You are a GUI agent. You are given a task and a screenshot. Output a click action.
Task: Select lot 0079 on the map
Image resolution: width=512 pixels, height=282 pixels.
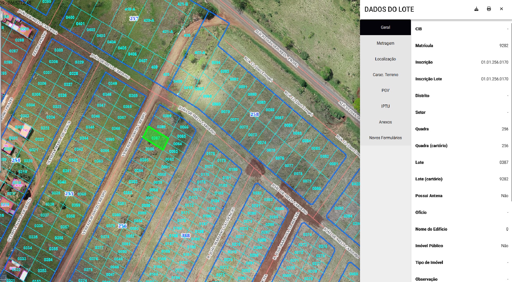coord(307,181)
